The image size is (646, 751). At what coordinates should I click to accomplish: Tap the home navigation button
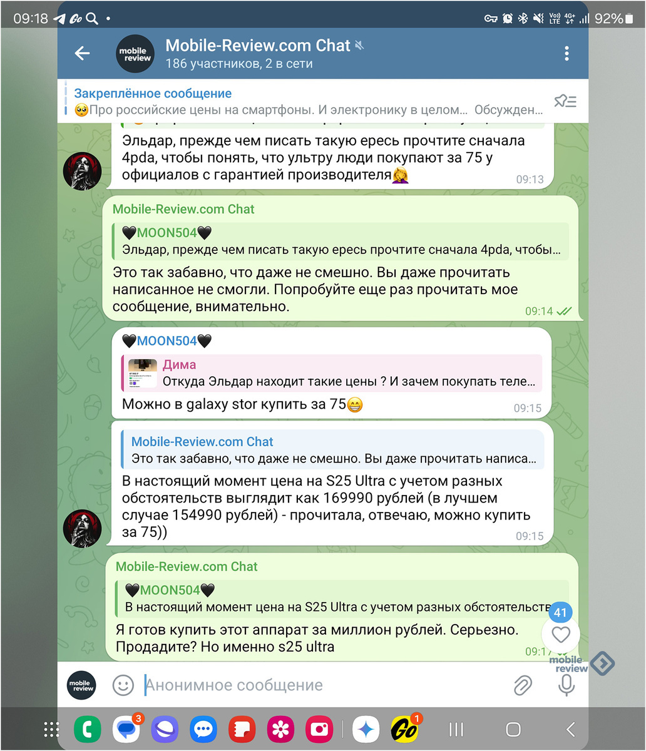(x=513, y=729)
